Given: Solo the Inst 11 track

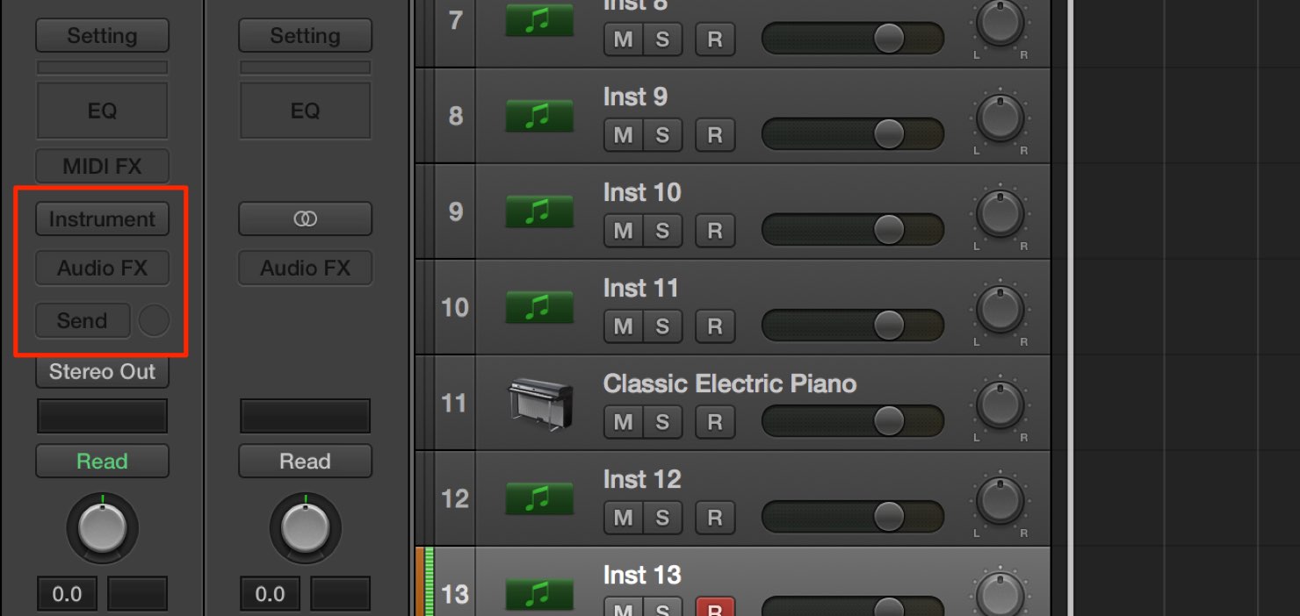Looking at the screenshot, I should [662, 326].
